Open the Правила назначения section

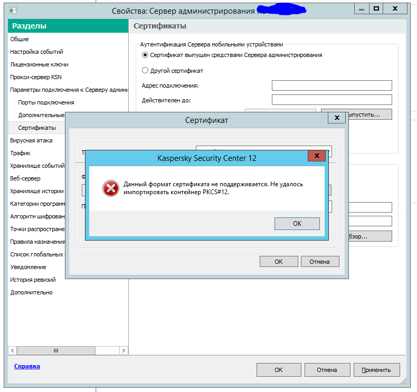pyautogui.click(x=36, y=242)
